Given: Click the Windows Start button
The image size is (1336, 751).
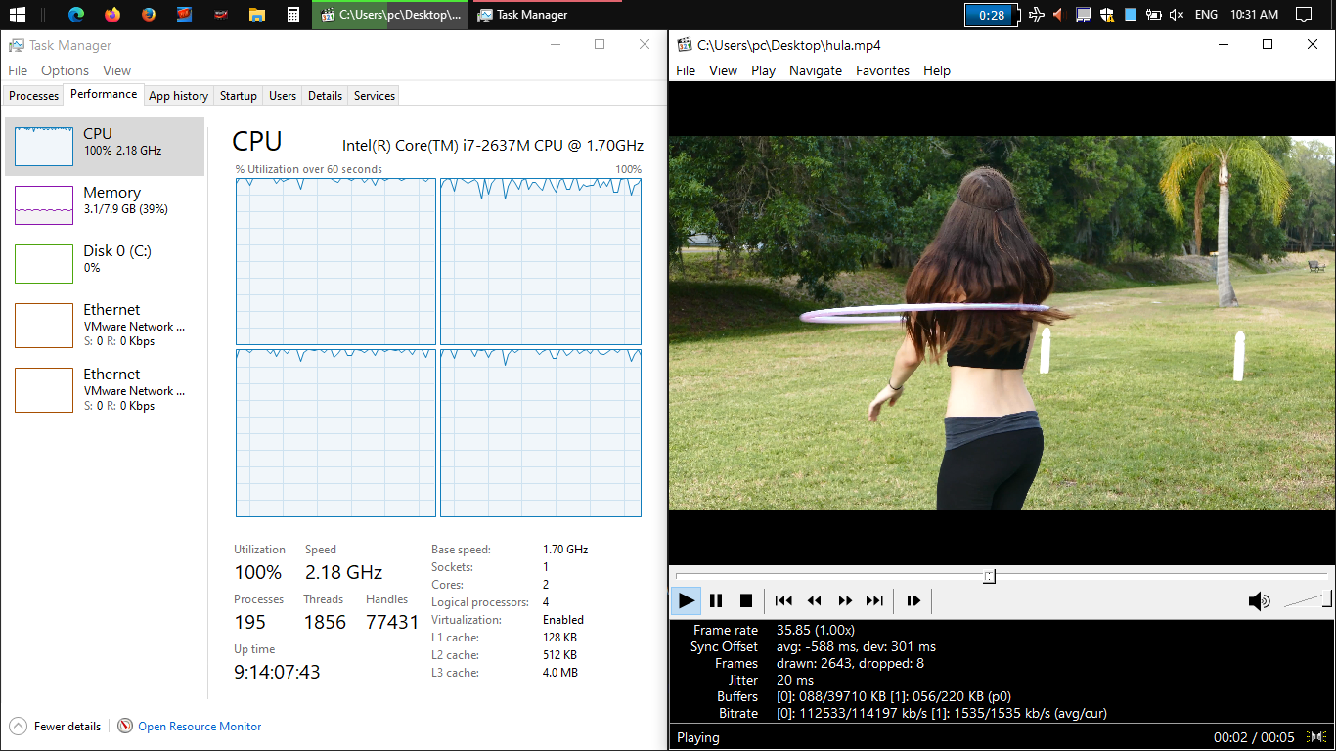Looking at the screenshot, I should tap(18, 15).
